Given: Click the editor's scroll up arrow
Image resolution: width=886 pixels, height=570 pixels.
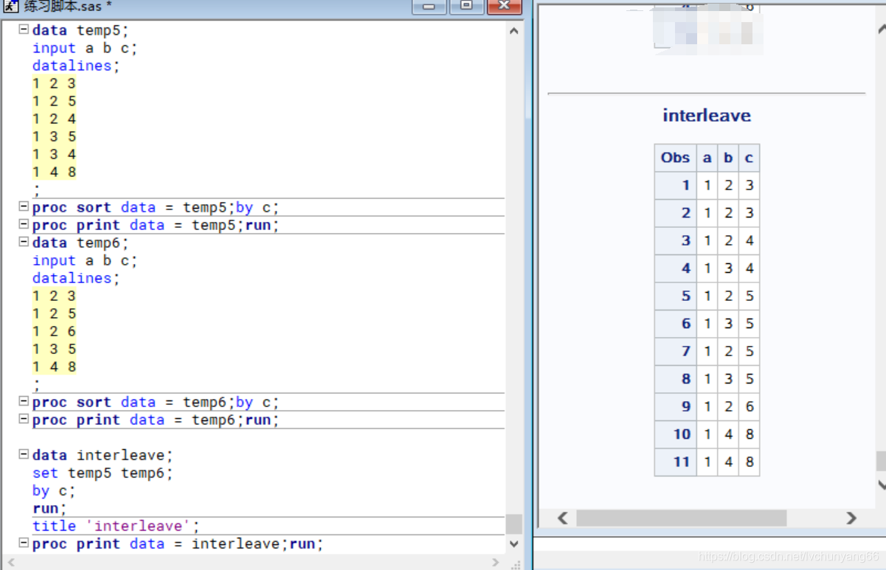Looking at the screenshot, I should tap(514, 31).
